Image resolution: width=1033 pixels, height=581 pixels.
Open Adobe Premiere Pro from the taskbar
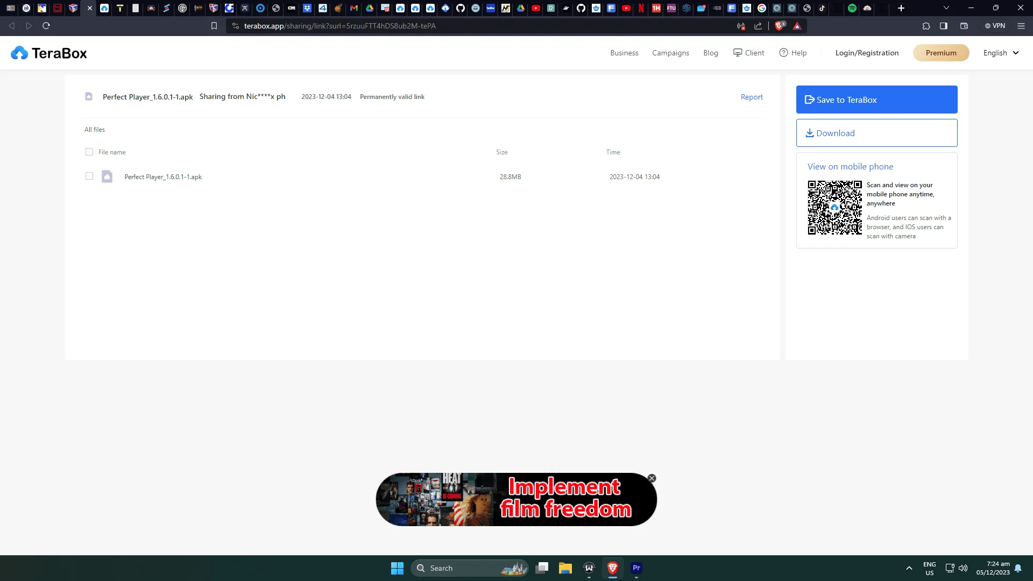pos(636,568)
